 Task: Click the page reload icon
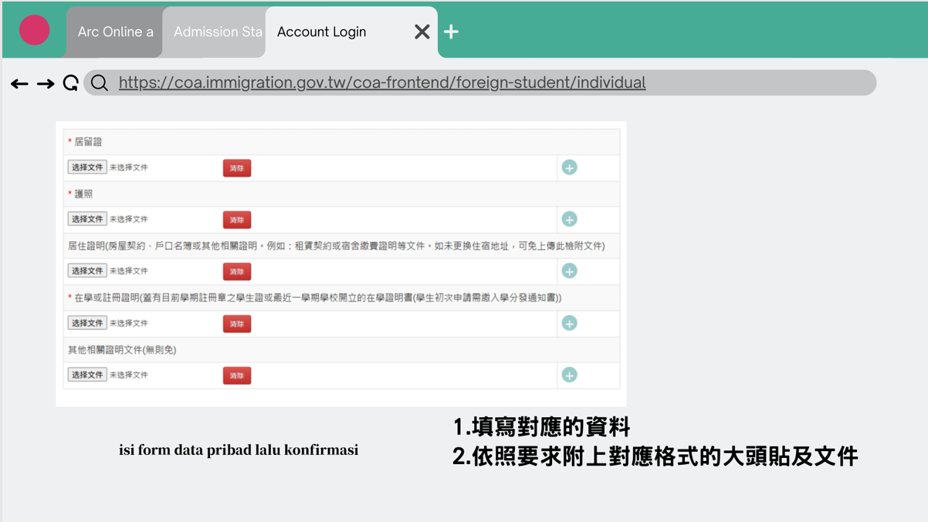tap(70, 83)
